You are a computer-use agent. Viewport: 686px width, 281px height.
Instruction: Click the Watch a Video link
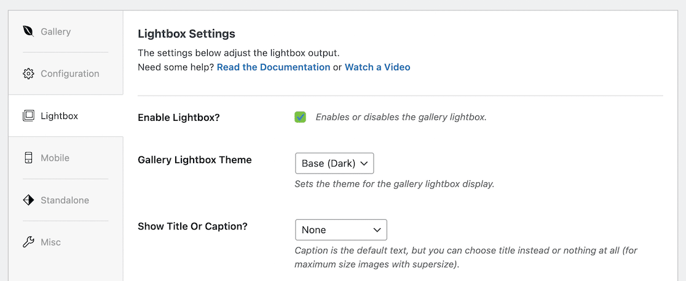tap(377, 67)
